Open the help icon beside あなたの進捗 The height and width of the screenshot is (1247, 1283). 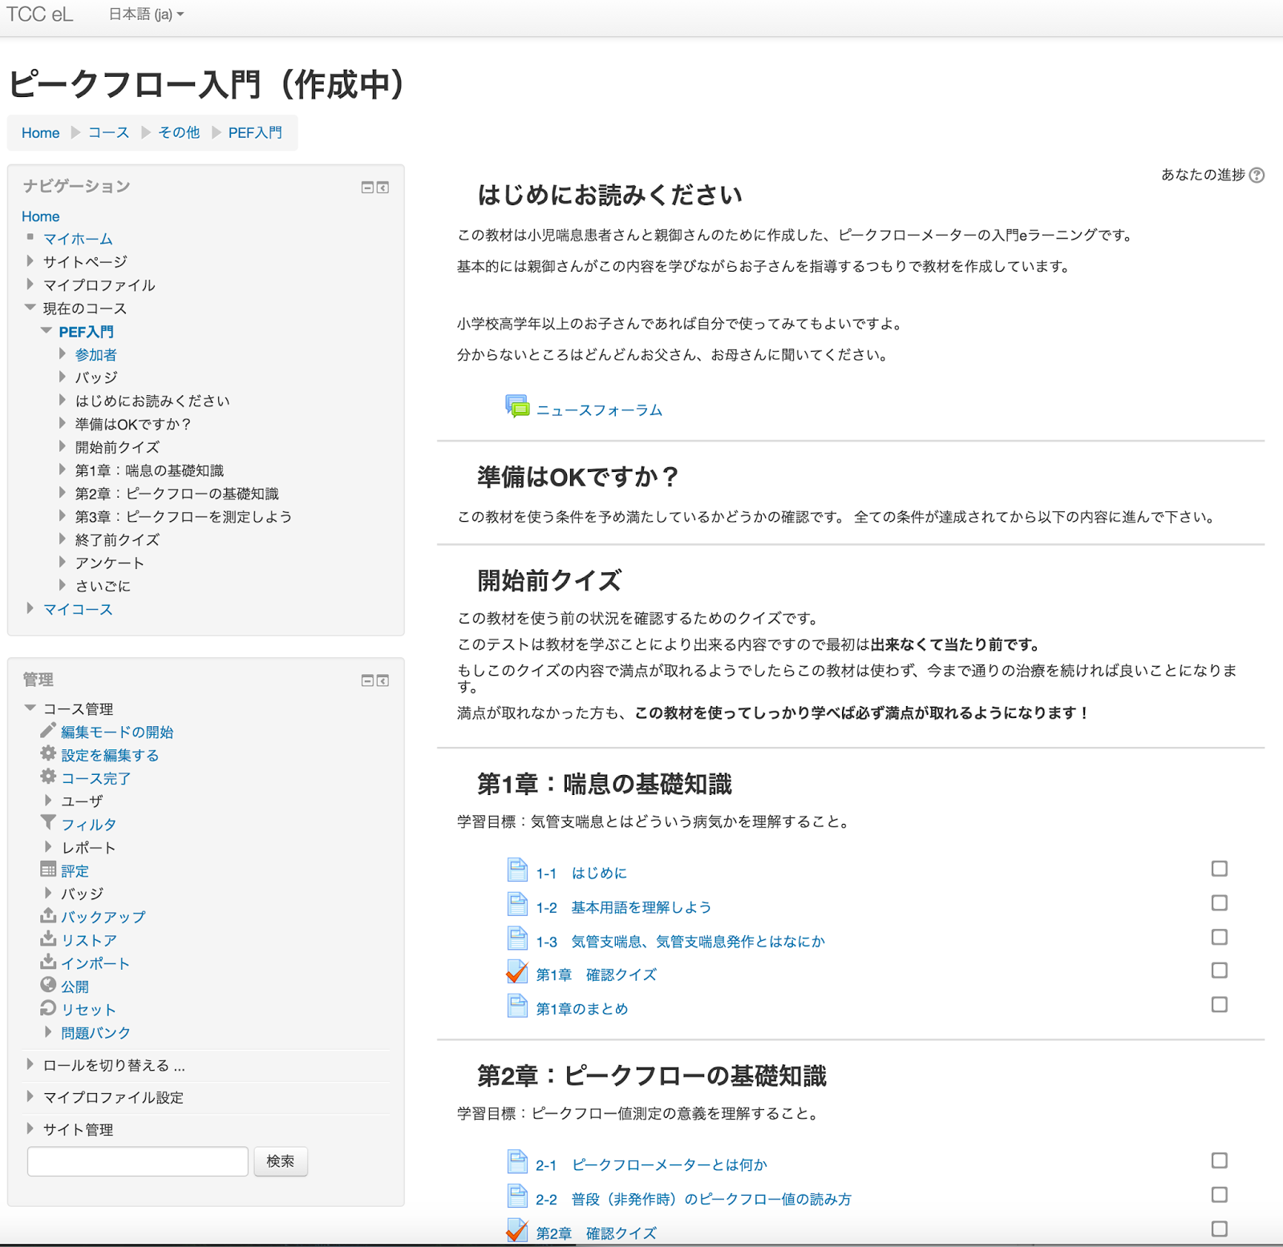click(1257, 175)
